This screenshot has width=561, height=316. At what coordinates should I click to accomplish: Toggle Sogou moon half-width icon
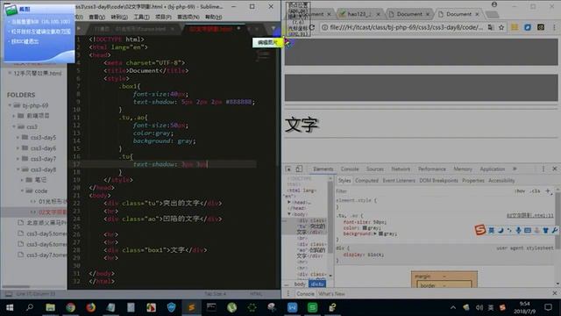pyautogui.click(x=501, y=230)
